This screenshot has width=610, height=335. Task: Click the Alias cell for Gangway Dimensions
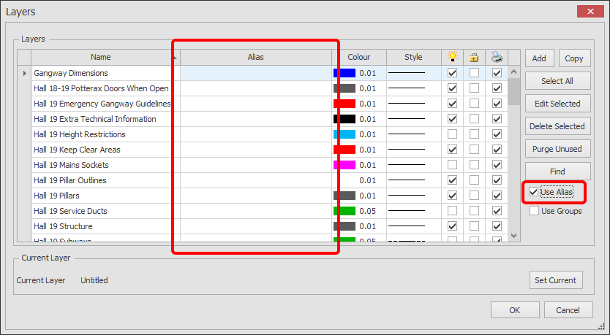click(x=255, y=73)
